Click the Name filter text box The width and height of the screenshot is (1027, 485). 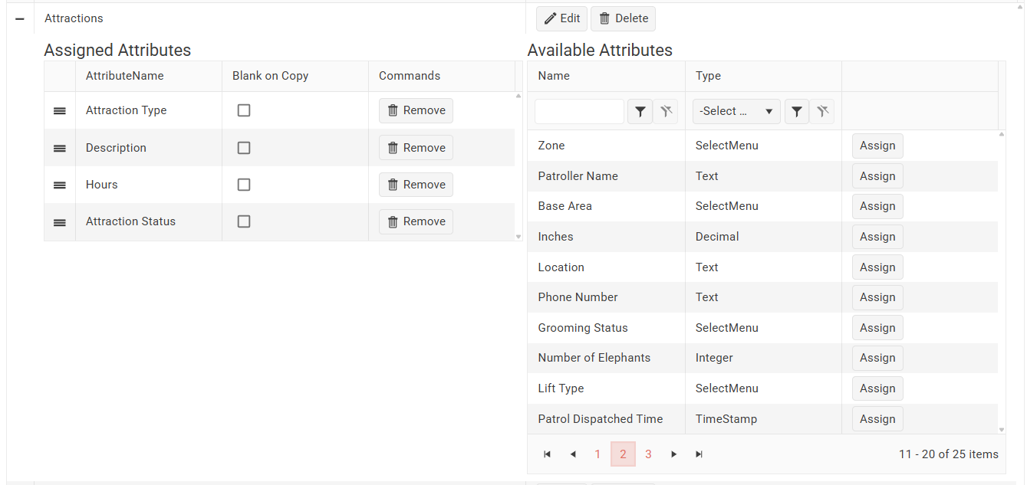(579, 112)
